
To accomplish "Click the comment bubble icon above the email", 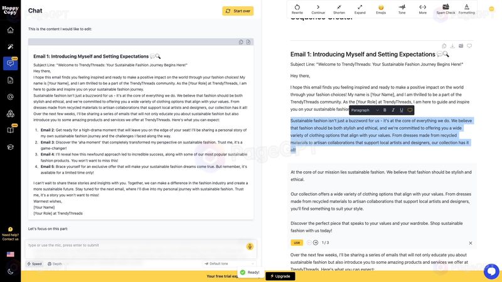I will pyautogui.click(x=469, y=46).
